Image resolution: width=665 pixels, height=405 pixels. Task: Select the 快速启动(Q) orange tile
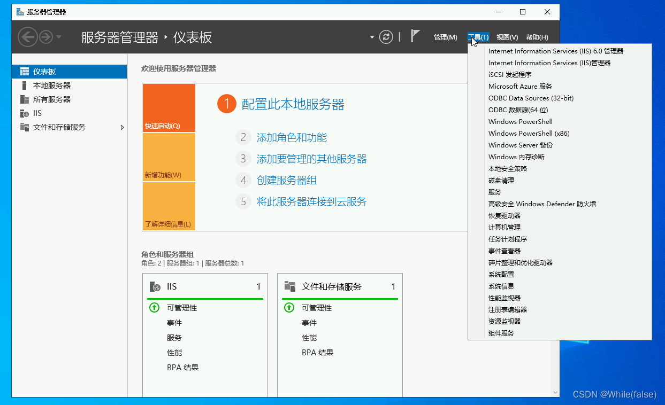[x=169, y=108]
